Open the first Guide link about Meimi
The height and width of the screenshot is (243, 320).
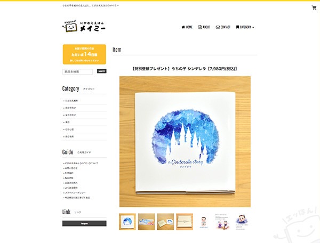pyautogui.click(x=81, y=163)
